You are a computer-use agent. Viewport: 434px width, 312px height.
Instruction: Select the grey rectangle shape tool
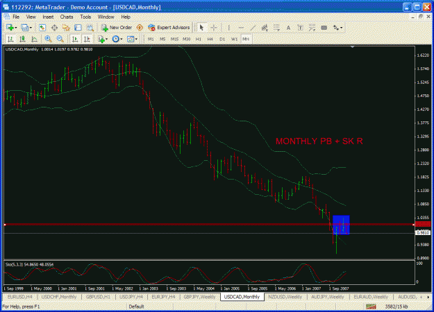coord(324,28)
